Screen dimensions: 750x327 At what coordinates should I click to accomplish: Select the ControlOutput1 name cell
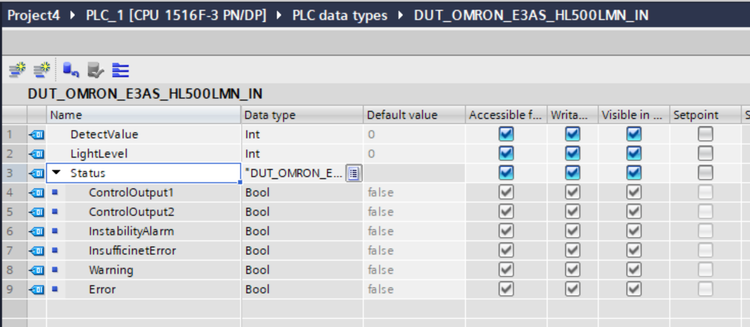tap(144, 193)
